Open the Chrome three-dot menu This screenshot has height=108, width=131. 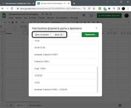[x=128, y=9]
